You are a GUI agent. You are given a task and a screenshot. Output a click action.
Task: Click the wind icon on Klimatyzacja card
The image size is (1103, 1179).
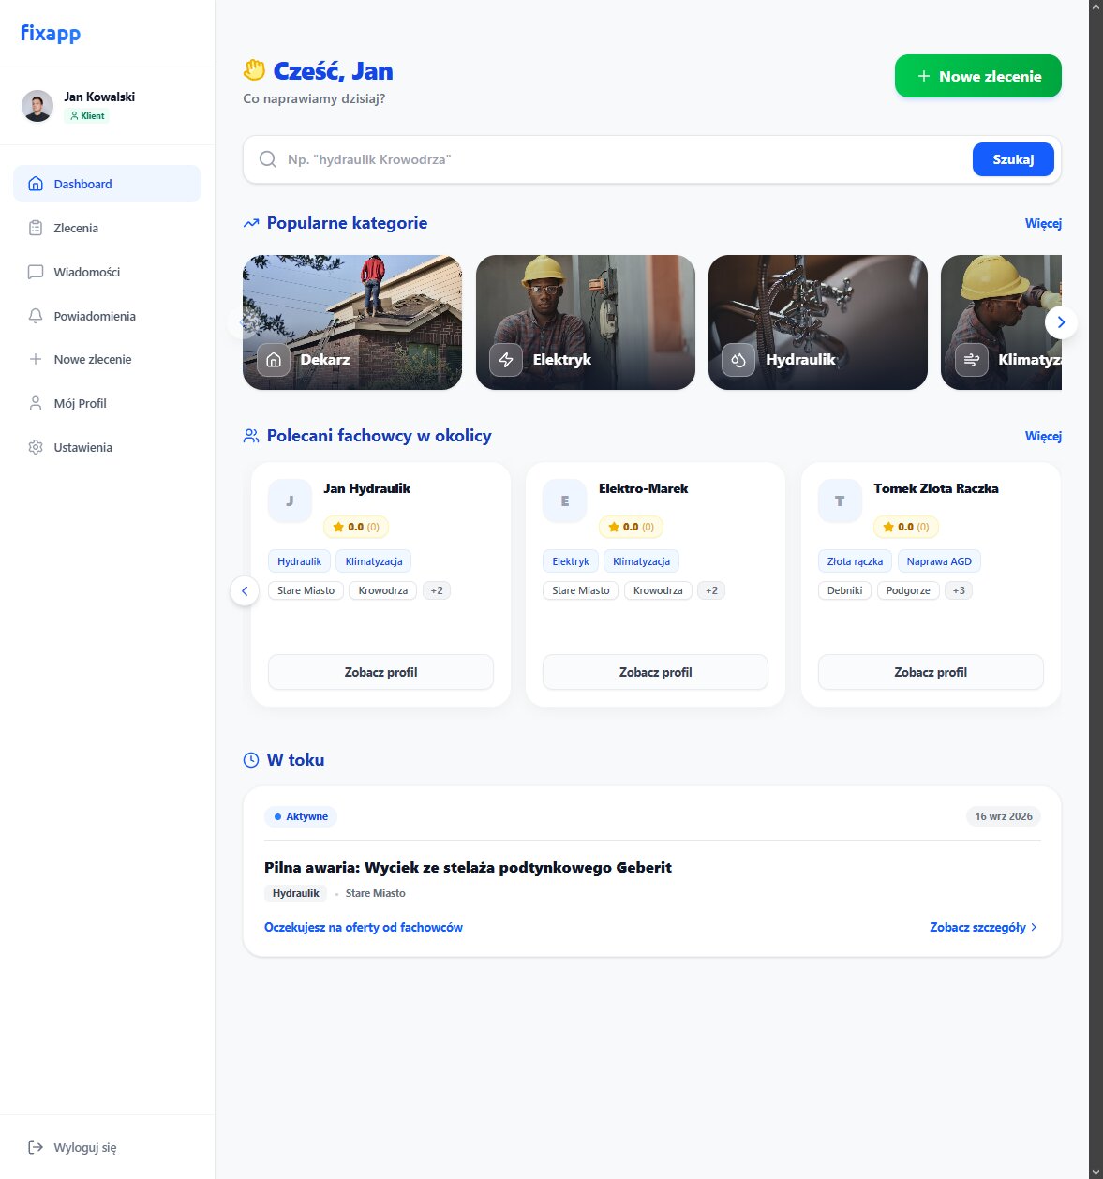tap(972, 359)
